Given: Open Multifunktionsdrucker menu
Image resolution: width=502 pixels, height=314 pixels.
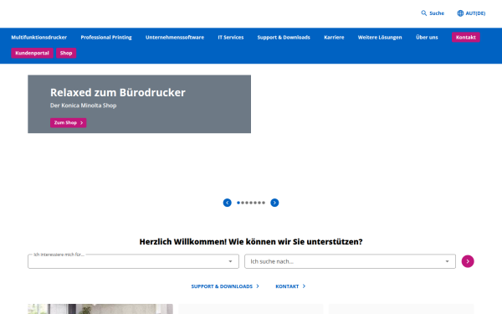Looking at the screenshot, I should (x=39, y=38).
